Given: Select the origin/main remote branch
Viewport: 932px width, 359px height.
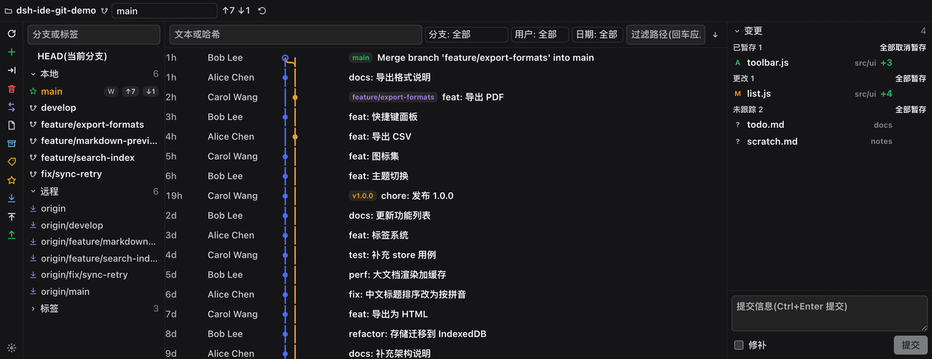Looking at the screenshot, I should coord(66,291).
